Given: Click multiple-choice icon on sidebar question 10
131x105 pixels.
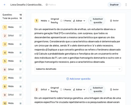Looking at the screenshot, I should coord(20,103).
